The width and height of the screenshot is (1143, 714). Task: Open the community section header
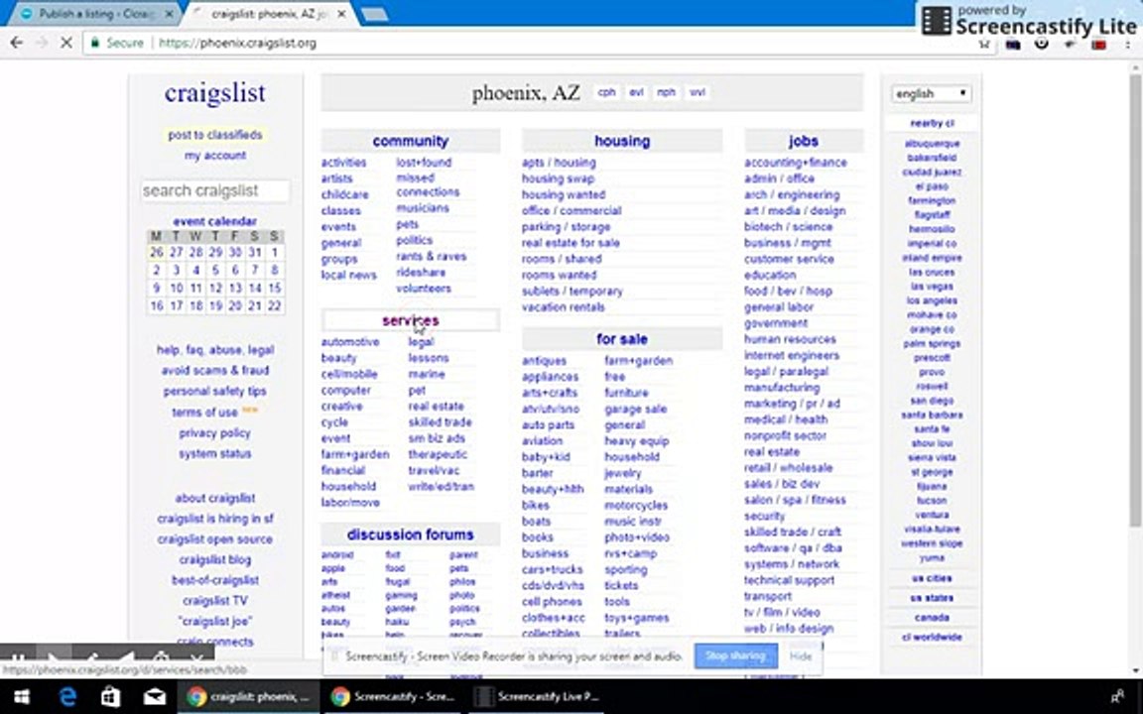(411, 141)
